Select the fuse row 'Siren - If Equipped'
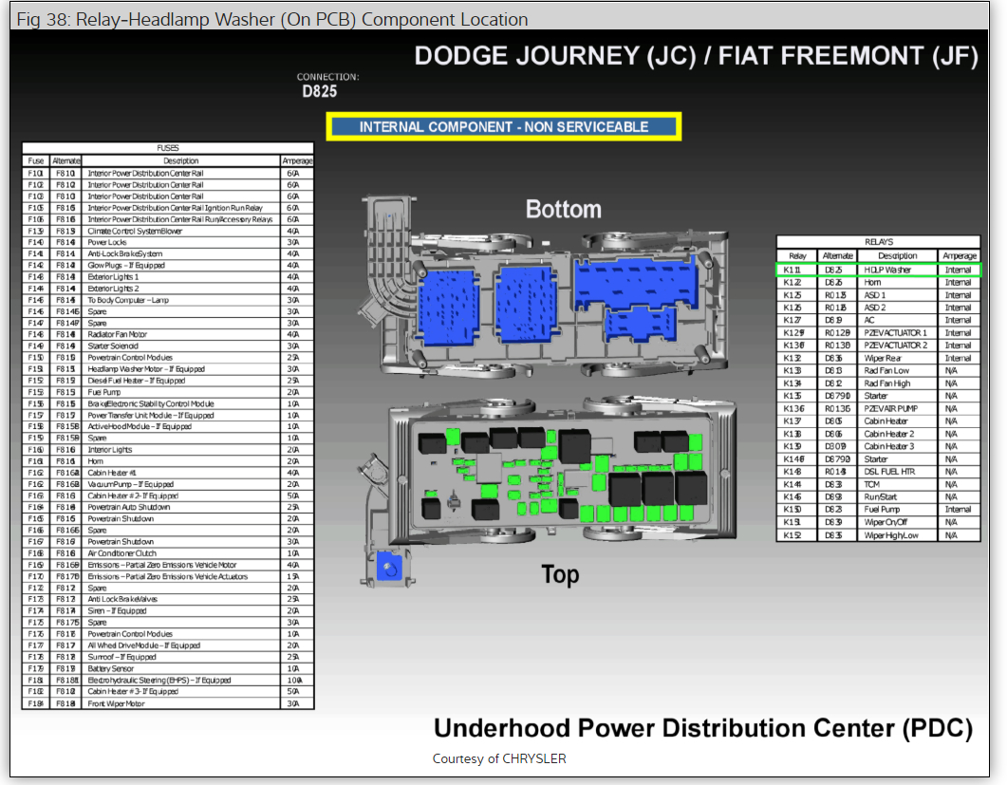The width and height of the screenshot is (1007, 785). [168, 611]
